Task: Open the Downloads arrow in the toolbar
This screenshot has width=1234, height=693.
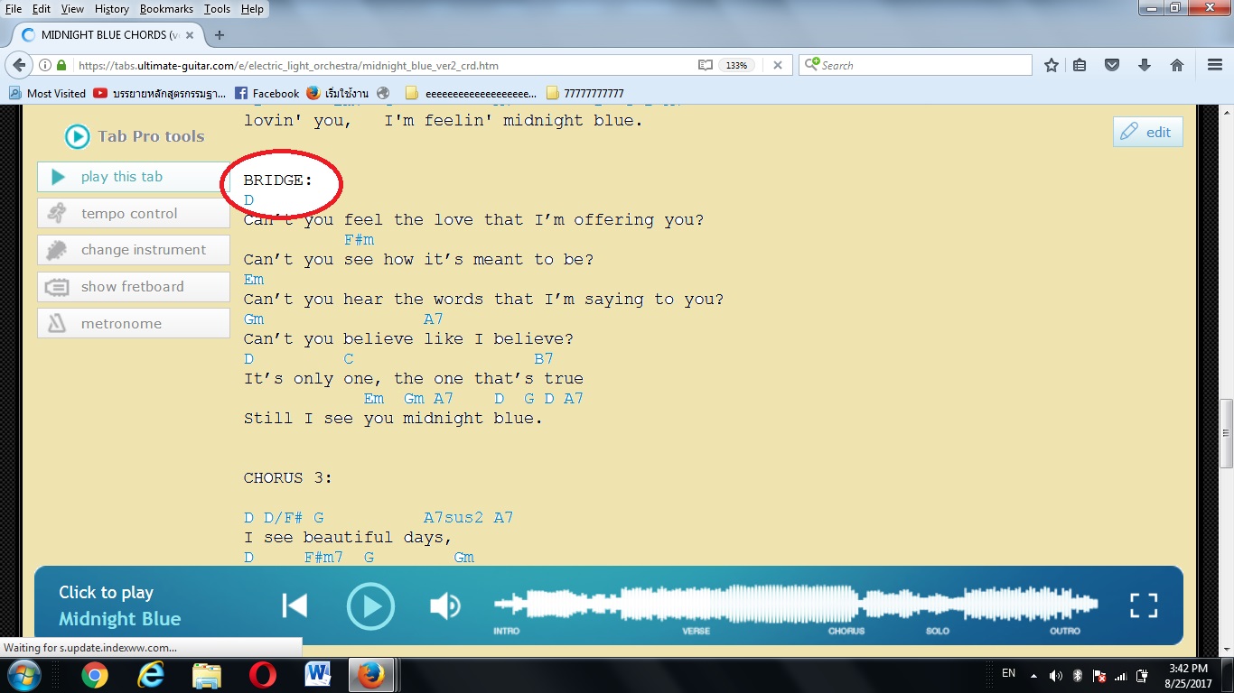Action: pos(1145,65)
